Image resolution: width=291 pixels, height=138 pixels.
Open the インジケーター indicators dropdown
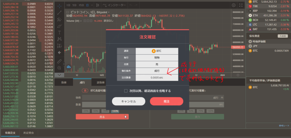coord(115,5)
